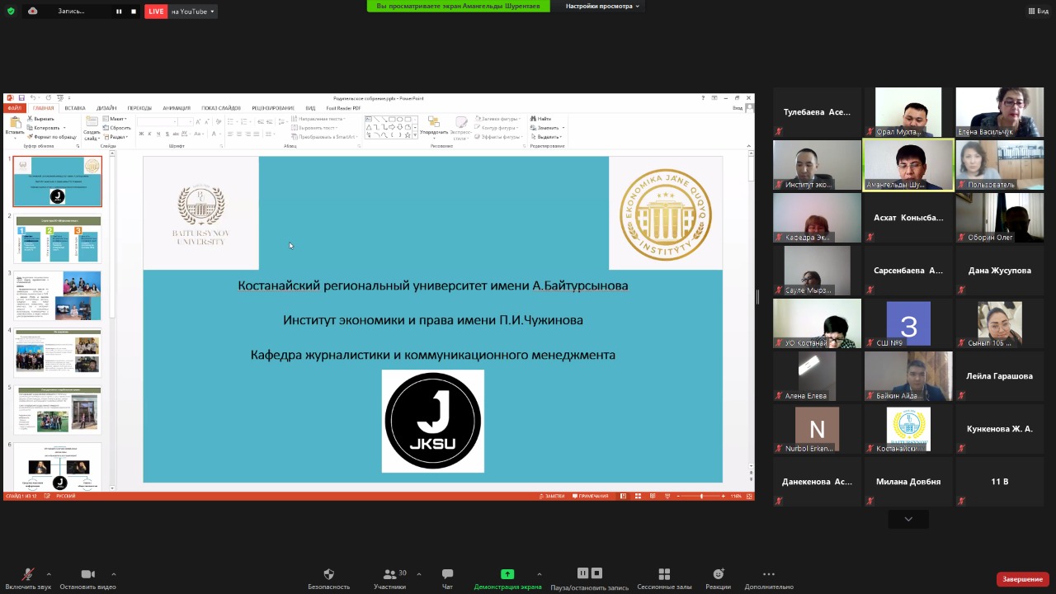
Task: Pause the recording at top-left indicator
Action: [x=119, y=12]
